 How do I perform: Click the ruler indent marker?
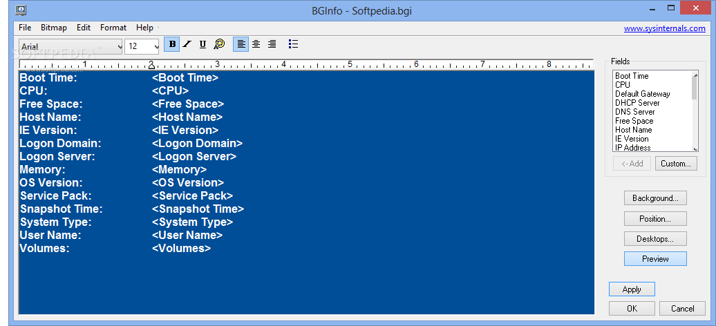coord(151,66)
